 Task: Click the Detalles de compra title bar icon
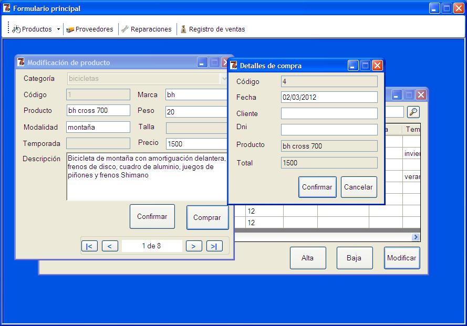click(x=234, y=65)
